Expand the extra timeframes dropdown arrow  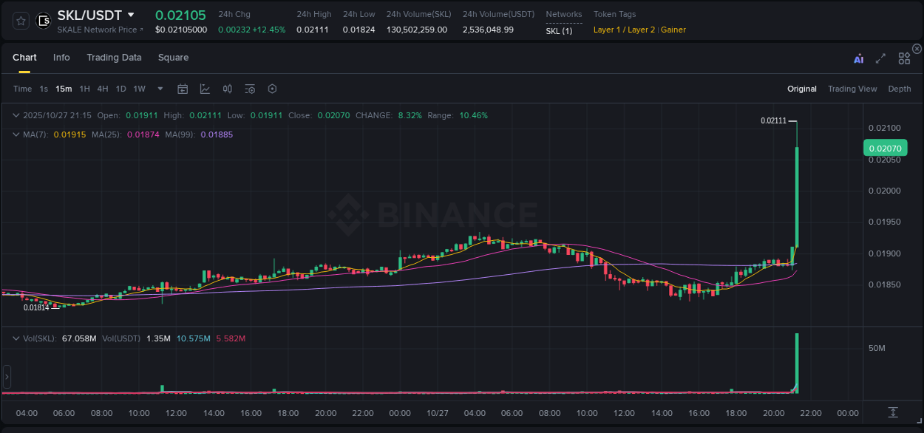coord(160,89)
